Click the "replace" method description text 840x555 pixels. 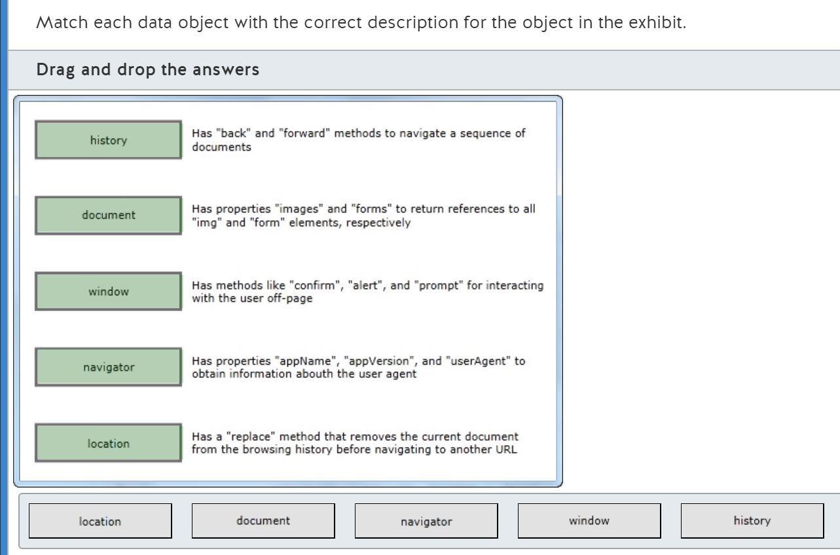[x=354, y=443]
